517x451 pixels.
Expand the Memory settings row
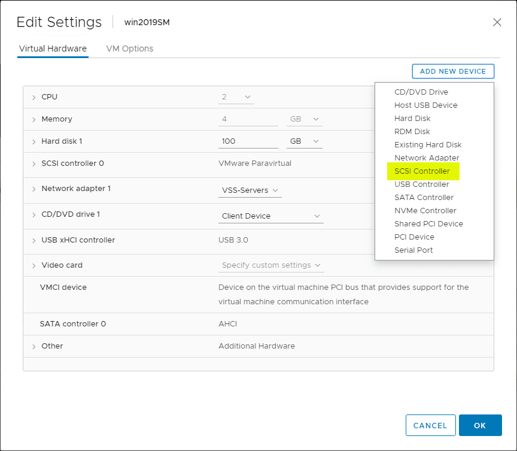(35, 119)
